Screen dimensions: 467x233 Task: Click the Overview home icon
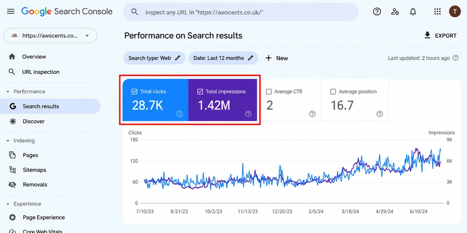[12, 57]
